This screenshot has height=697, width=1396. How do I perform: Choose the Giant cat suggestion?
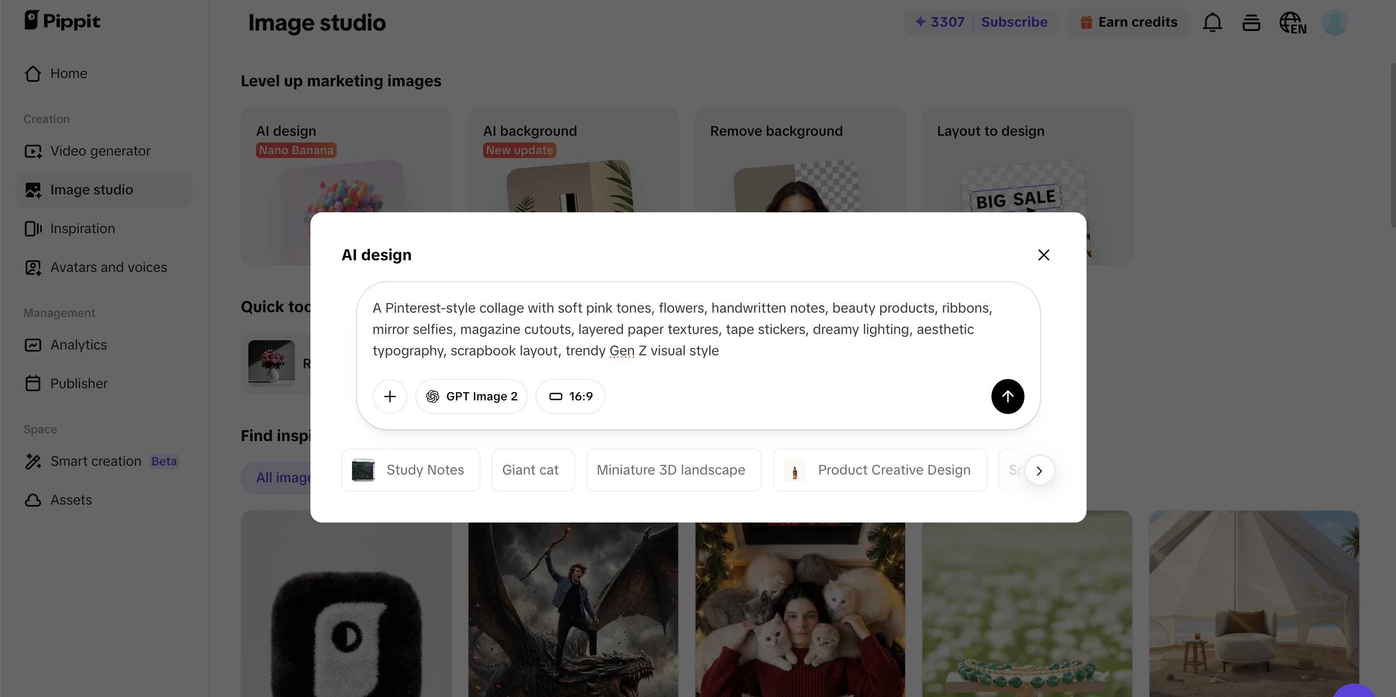click(x=533, y=470)
